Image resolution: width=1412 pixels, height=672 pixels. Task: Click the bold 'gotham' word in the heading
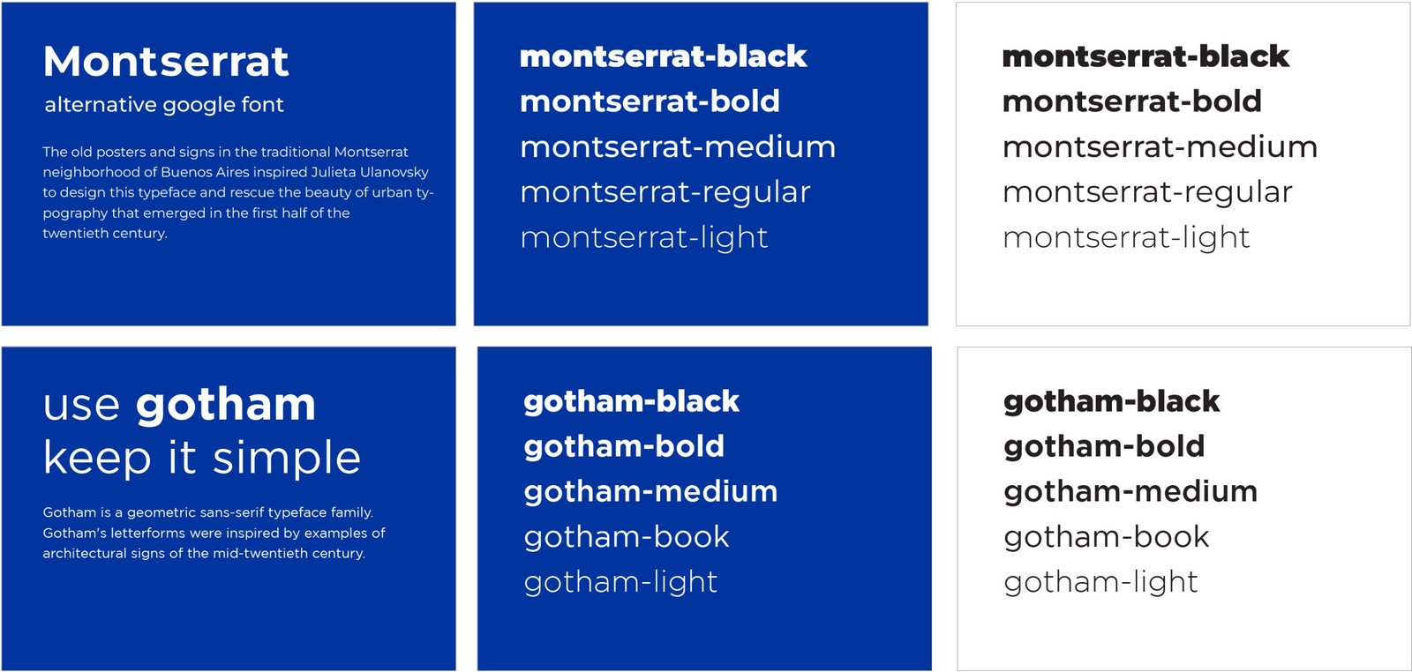click(226, 405)
